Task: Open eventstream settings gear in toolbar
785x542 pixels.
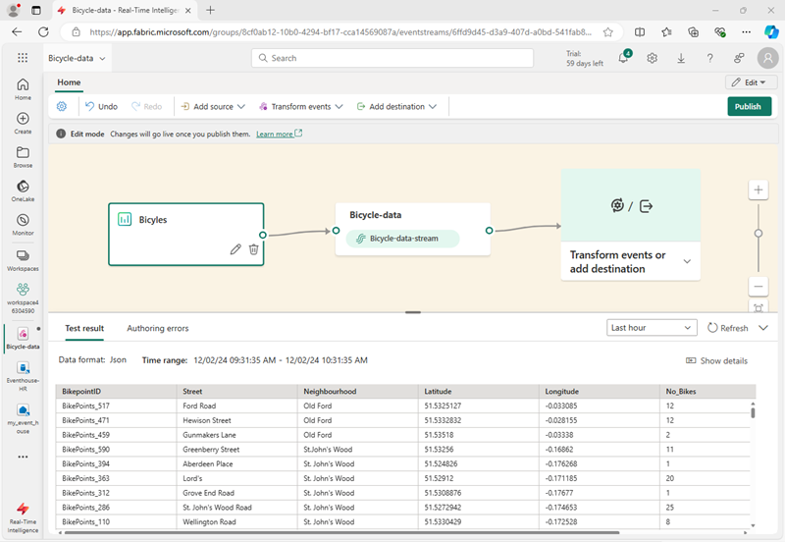Action: (x=62, y=106)
